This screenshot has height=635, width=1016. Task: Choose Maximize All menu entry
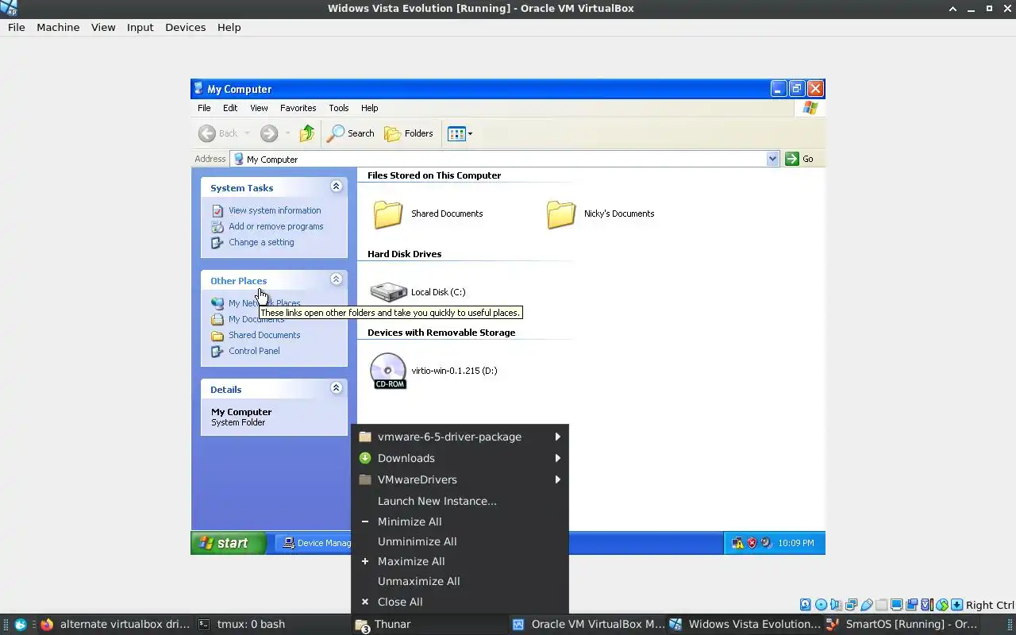click(x=460, y=561)
